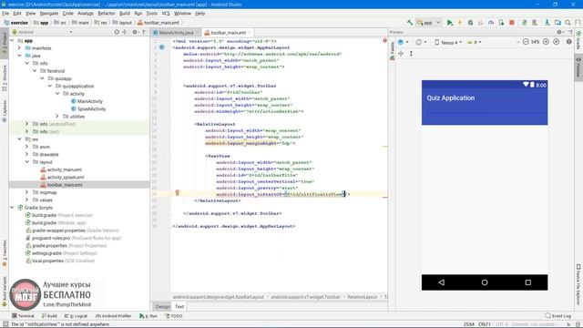Collapse the layout folder
Viewport: 583px width, 328px height.
[x=26, y=162]
